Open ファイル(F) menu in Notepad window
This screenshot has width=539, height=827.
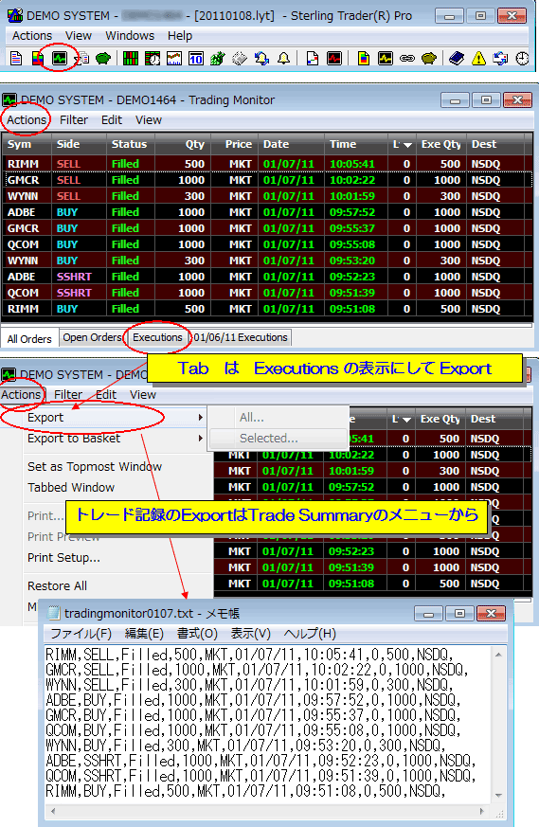(81, 634)
